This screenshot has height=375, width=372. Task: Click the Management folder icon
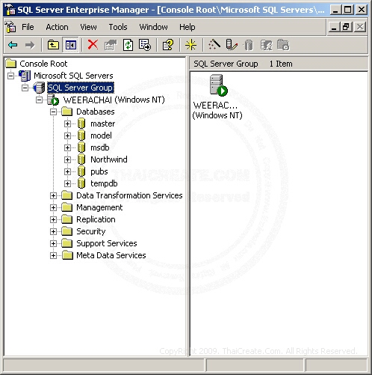(x=67, y=207)
